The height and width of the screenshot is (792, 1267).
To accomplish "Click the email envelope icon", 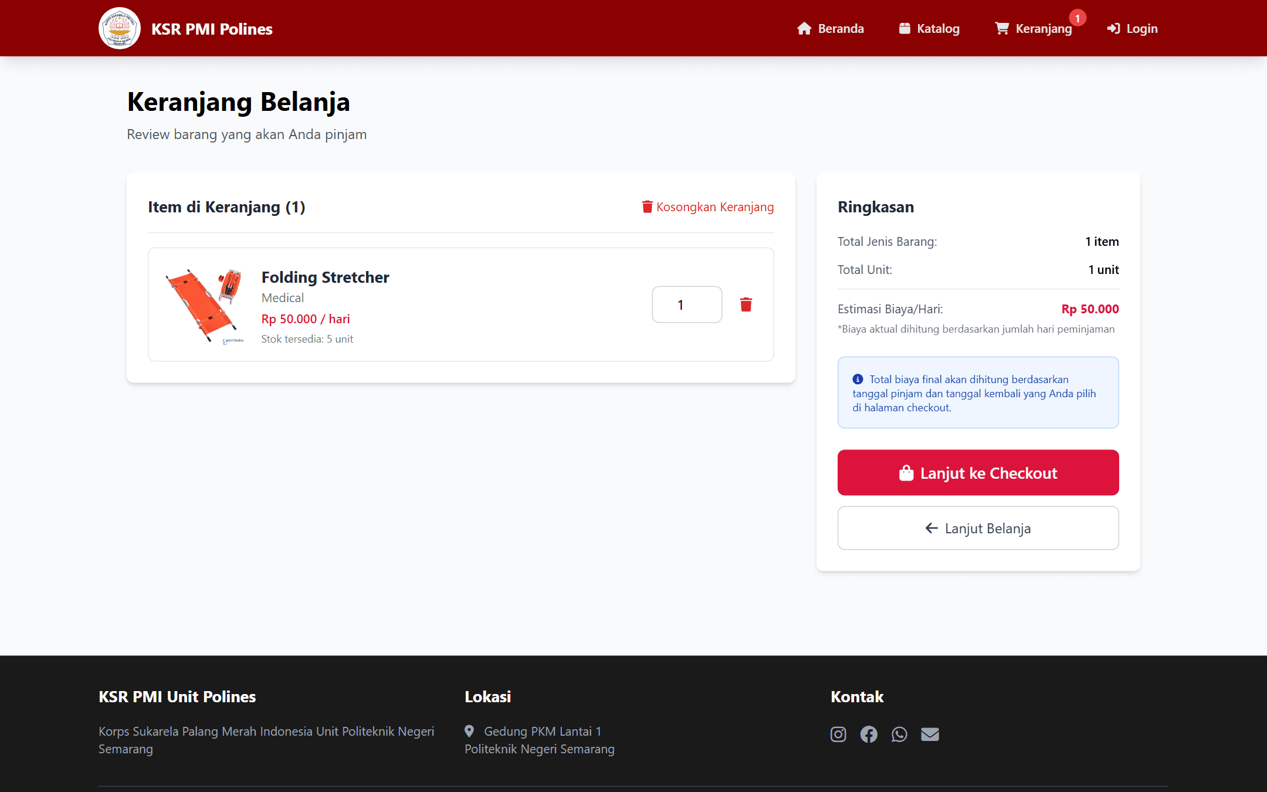I will tap(930, 734).
